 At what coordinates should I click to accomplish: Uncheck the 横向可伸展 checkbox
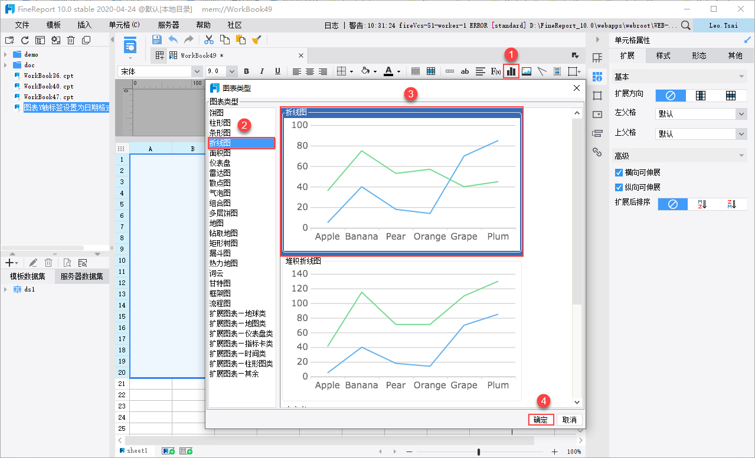click(x=619, y=173)
